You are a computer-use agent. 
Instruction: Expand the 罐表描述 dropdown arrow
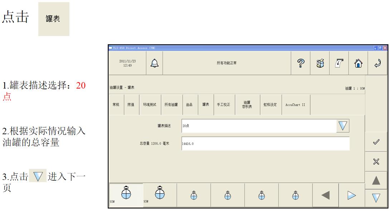pyautogui.click(x=343, y=126)
